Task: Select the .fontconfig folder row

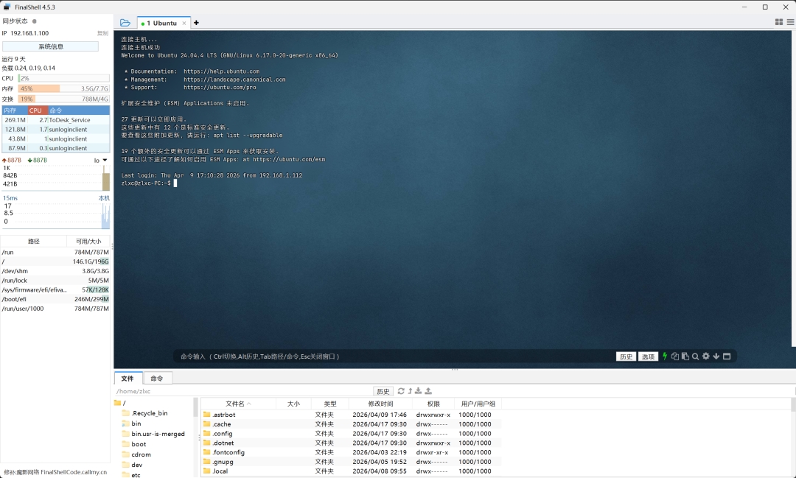Action: (x=352, y=452)
